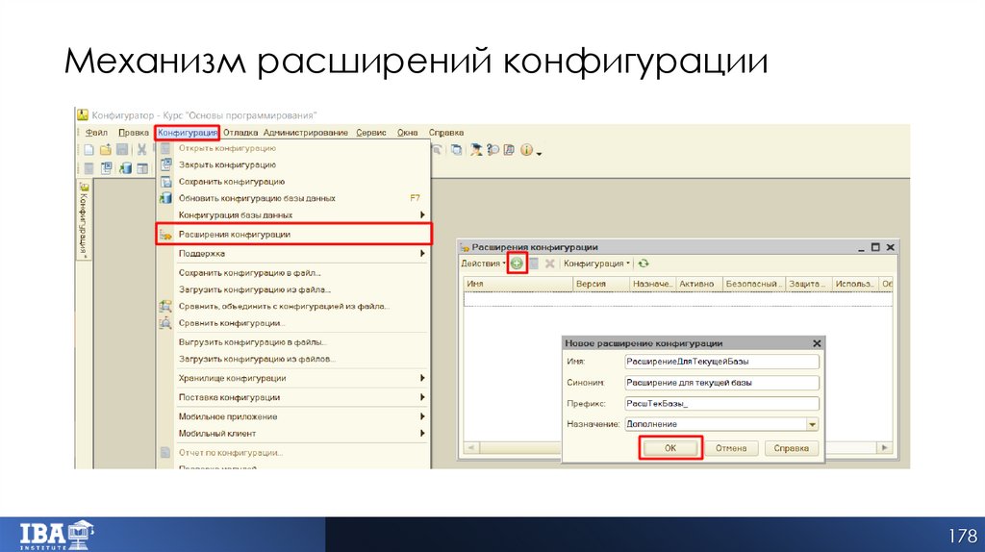Expand Мобильный клиент submenu

292,434
